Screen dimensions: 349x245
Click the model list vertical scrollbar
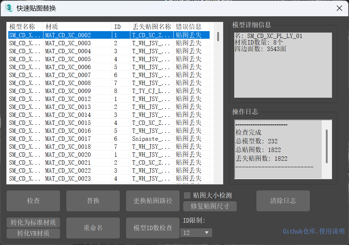tap(218, 37)
